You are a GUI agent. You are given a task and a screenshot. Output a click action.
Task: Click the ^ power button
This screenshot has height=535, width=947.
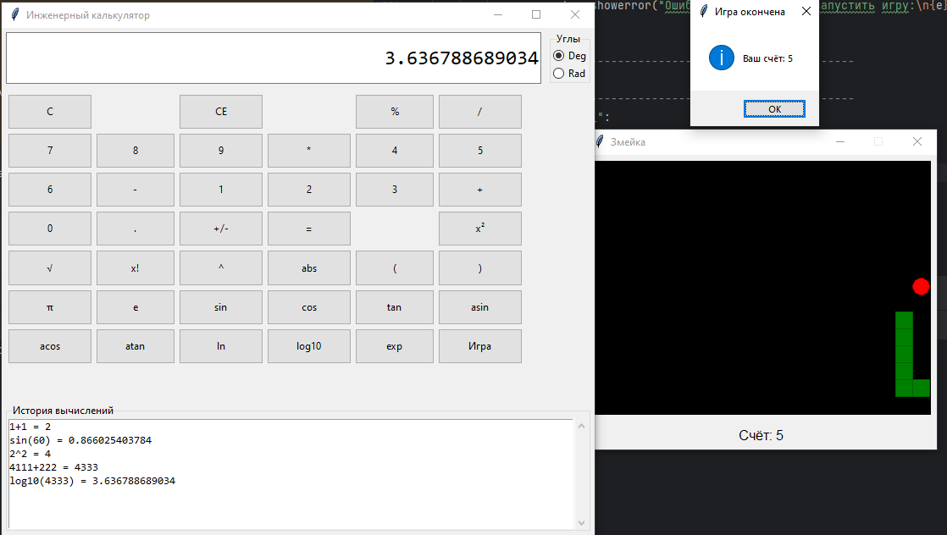[x=221, y=268]
